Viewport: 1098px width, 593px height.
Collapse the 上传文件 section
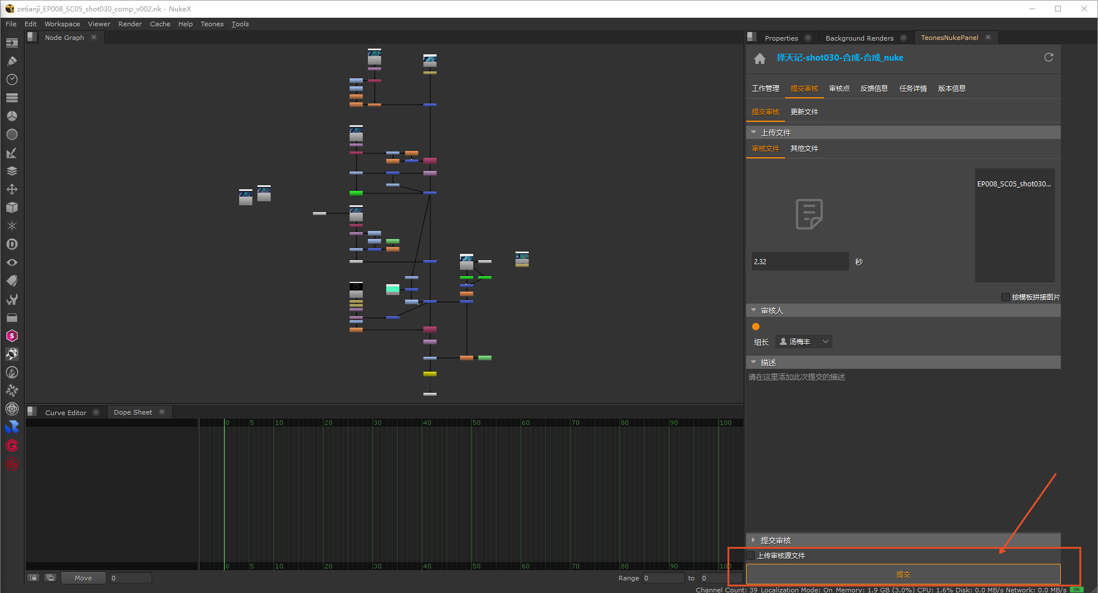pos(754,133)
